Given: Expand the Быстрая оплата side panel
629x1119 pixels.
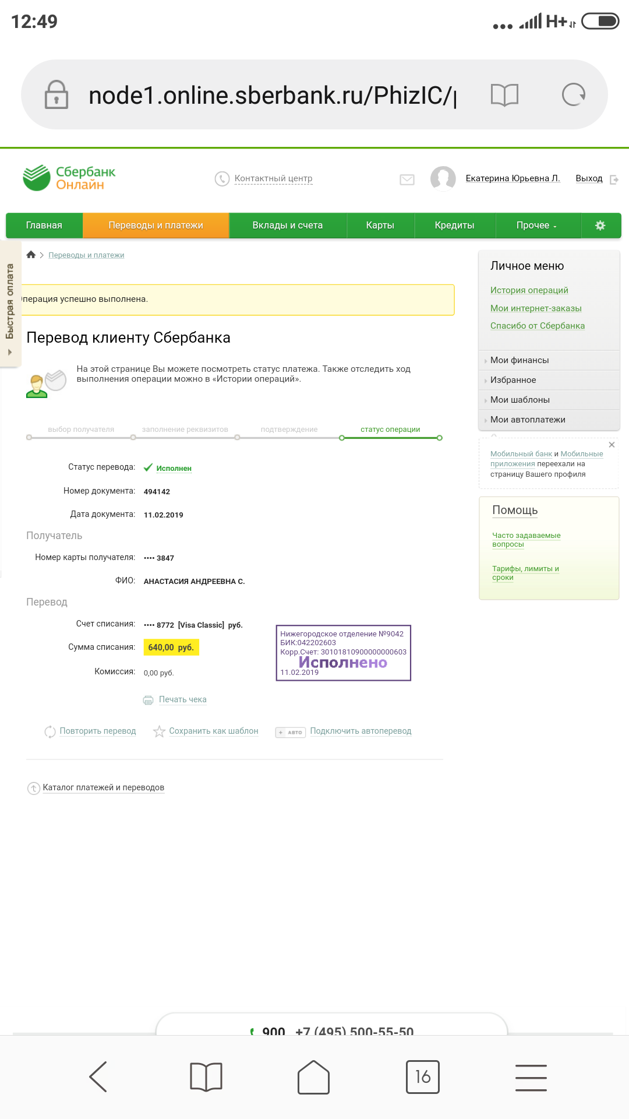Looking at the screenshot, I should [x=10, y=304].
